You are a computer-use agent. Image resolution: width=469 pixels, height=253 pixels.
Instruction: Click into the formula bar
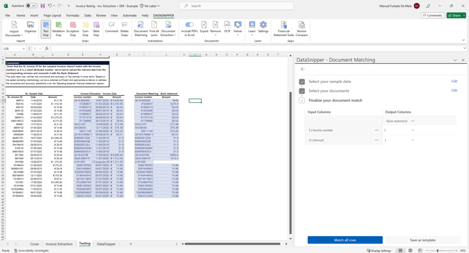click(256, 48)
